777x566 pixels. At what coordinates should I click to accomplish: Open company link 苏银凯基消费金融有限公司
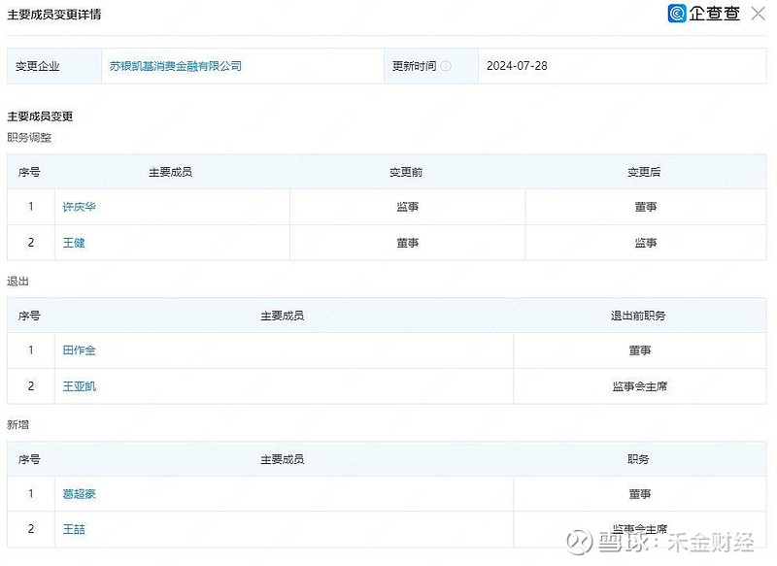point(176,66)
